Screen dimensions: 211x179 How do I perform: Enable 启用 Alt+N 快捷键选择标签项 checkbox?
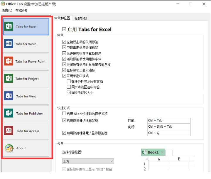tap(64, 114)
